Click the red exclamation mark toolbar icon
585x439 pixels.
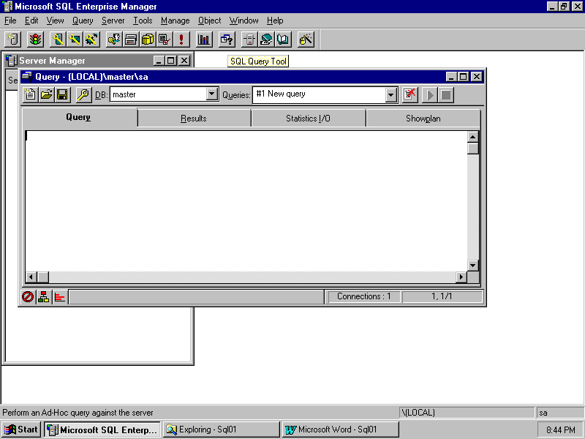pyautogui.click(x=181, y=40)
